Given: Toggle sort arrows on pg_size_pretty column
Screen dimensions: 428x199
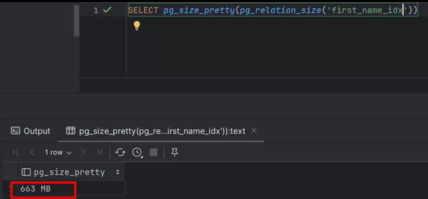Looking at the screenshot, I should tap(118, 172).
